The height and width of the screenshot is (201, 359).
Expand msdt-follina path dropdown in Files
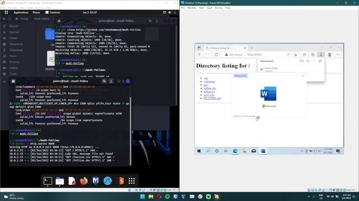53,18
